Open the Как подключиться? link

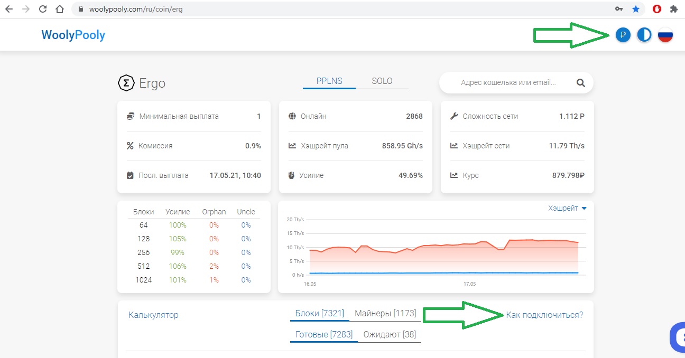coord(544,315)
